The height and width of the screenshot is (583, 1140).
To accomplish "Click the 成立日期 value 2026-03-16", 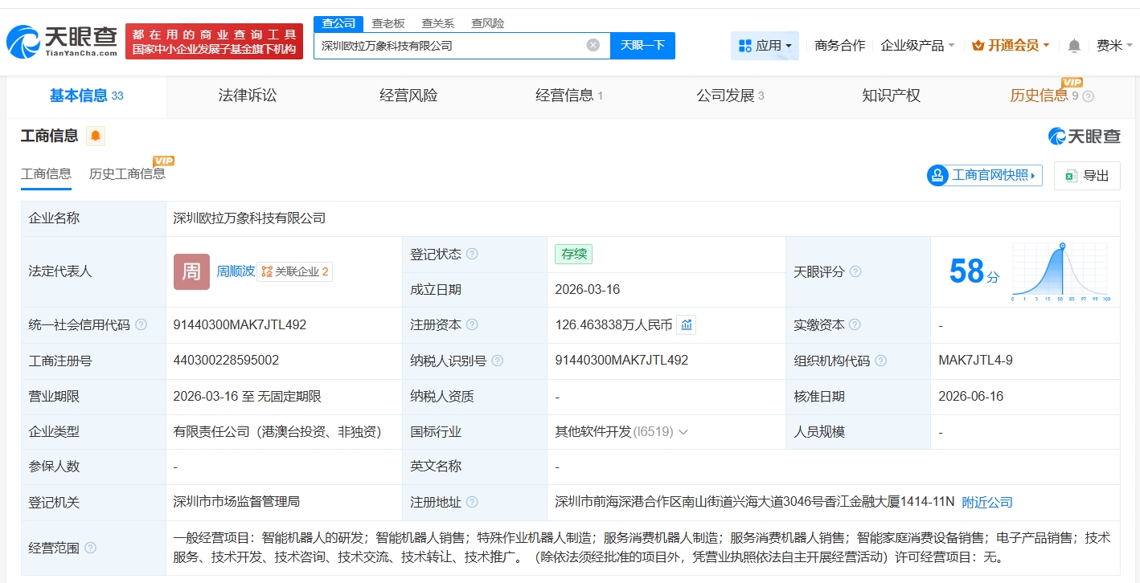I will pyautogui.click(x=588, y=289).
